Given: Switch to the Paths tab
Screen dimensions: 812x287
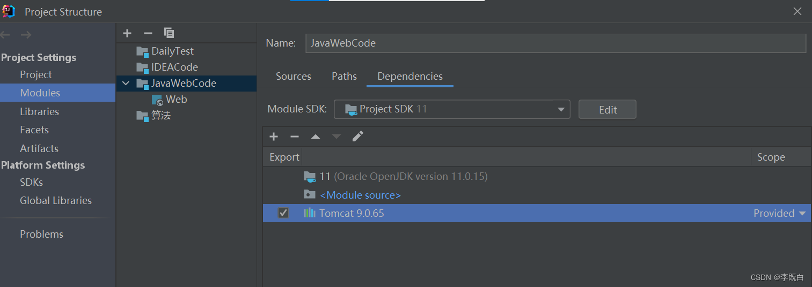Looking at the screenshot, I should tap(344, 76).
